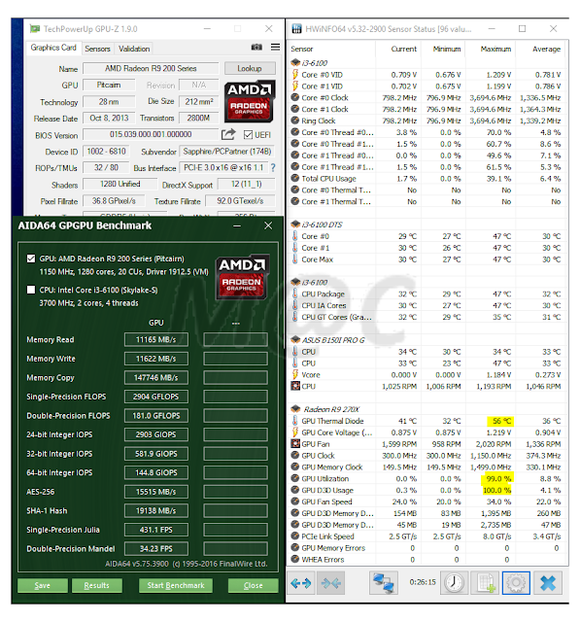Click the Bus Interface question mark
The height and width of the screenshot is (622, 580).
coord(273,168)
